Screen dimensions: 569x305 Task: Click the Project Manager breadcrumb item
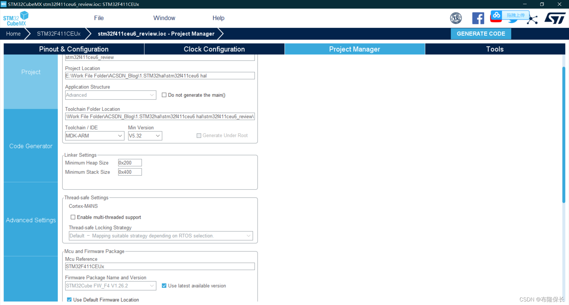(156, 34)
